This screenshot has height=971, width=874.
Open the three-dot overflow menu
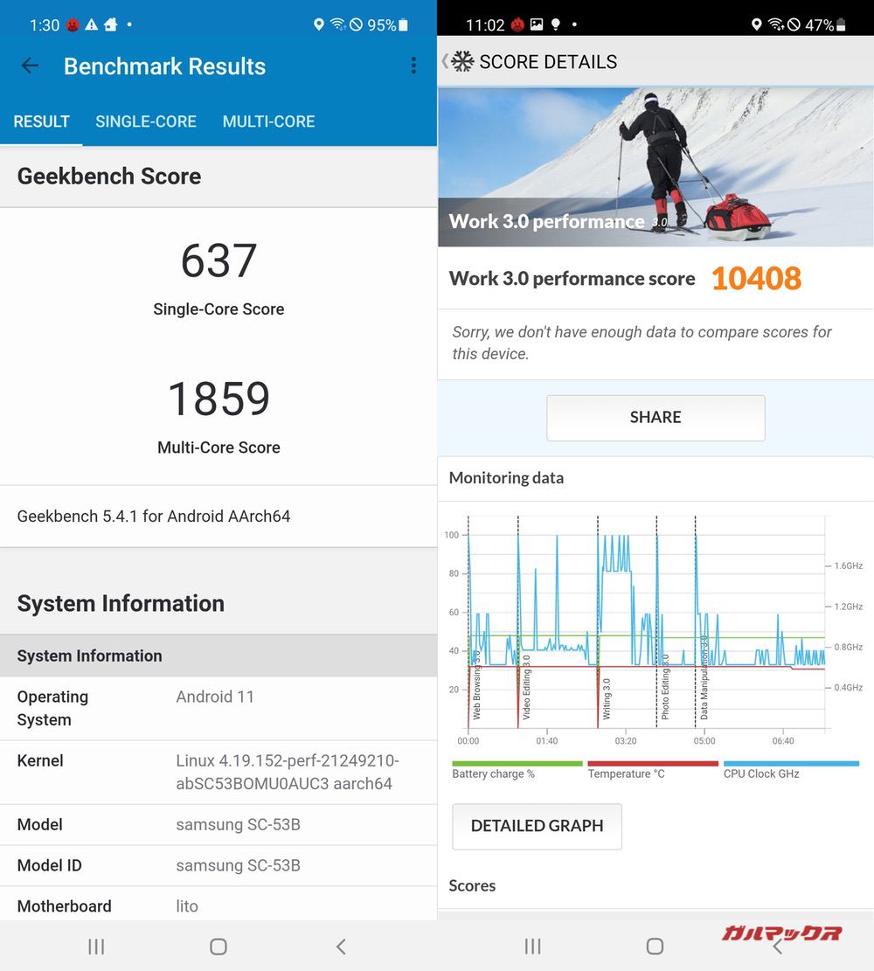pyautogui.click(x=413, y=66)
